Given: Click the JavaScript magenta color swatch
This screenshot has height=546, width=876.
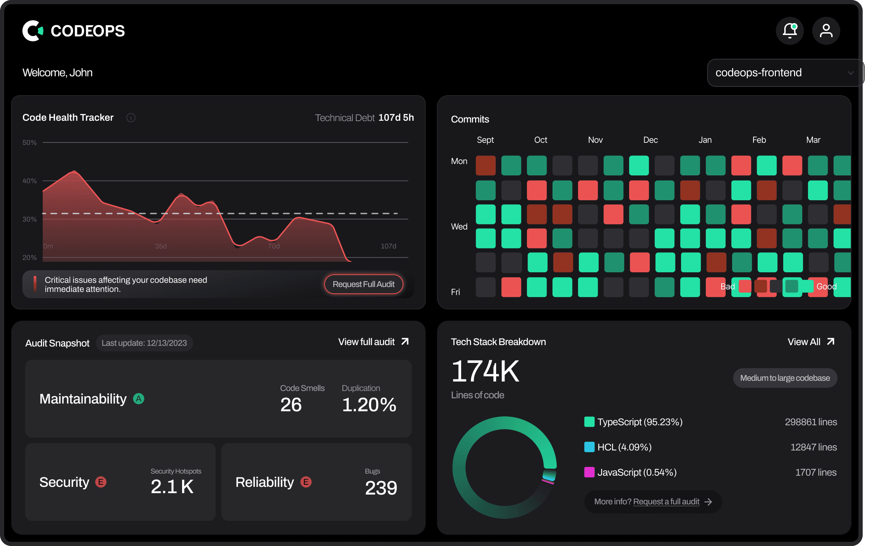Looking at the screenshot, I should pos(589,472).
